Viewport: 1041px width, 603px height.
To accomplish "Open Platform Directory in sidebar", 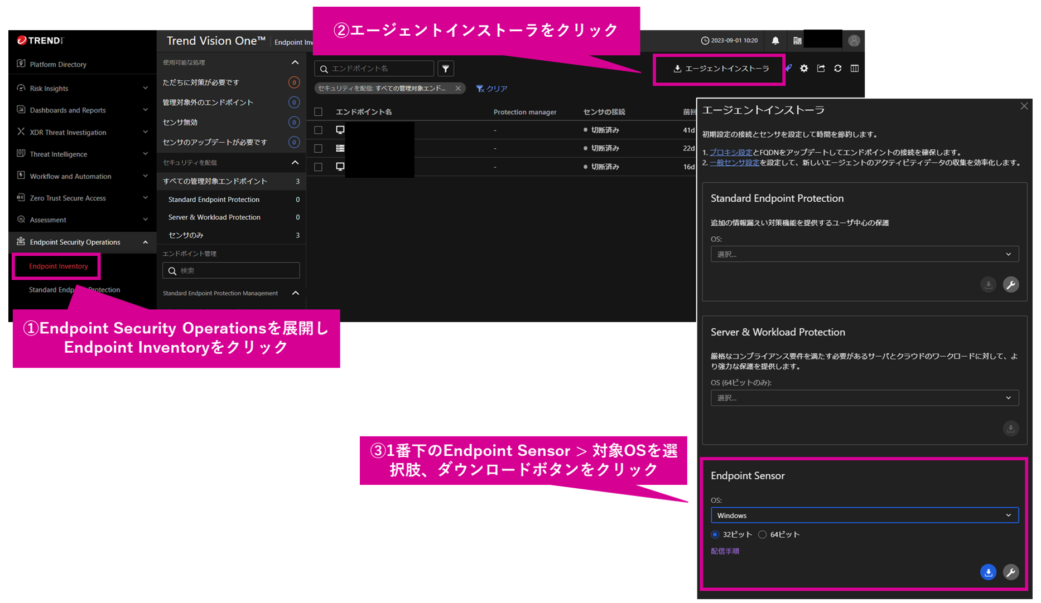I will coord(58,64).
